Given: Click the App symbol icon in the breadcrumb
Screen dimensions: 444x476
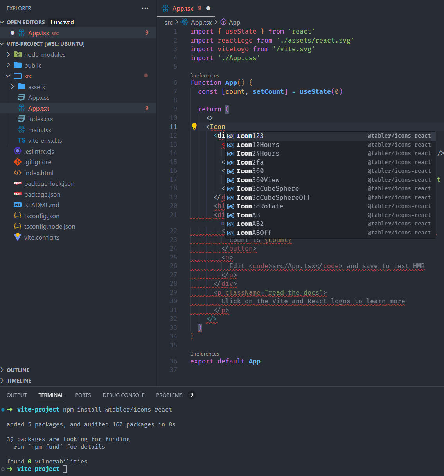Looking at the screenshot, I should tap(223, 22).
